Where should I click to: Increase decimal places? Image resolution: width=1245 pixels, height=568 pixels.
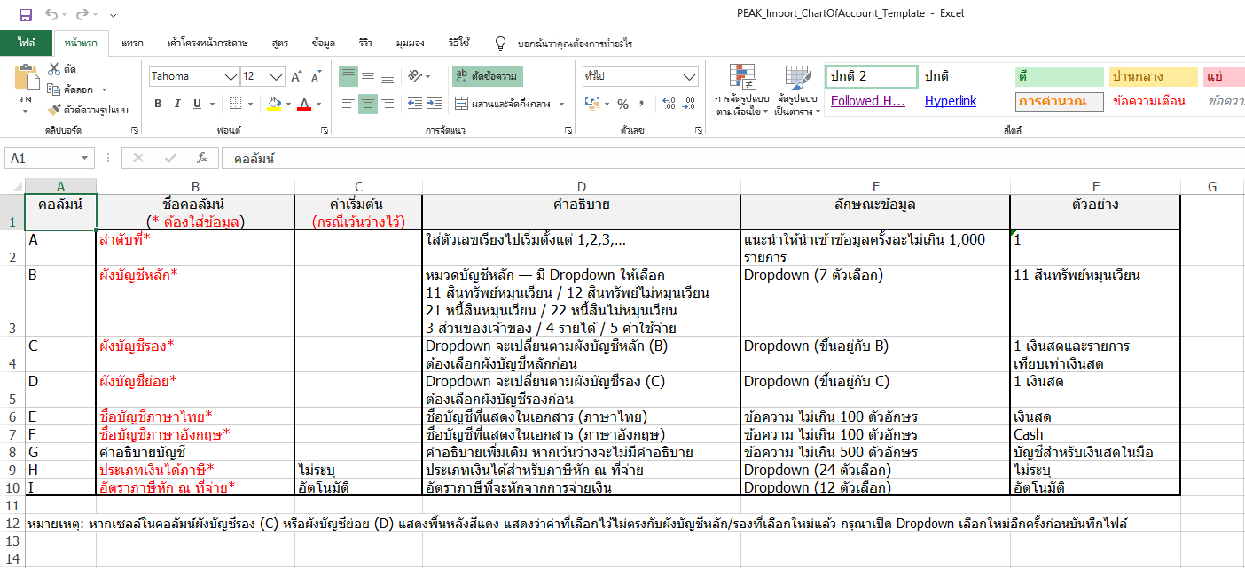point(667,104)
